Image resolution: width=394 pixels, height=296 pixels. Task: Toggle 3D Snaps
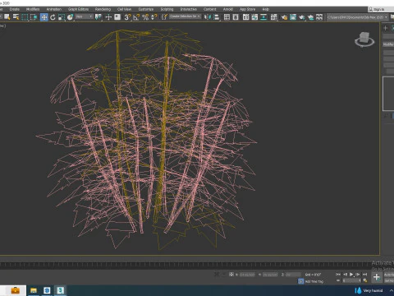point(127,17)
